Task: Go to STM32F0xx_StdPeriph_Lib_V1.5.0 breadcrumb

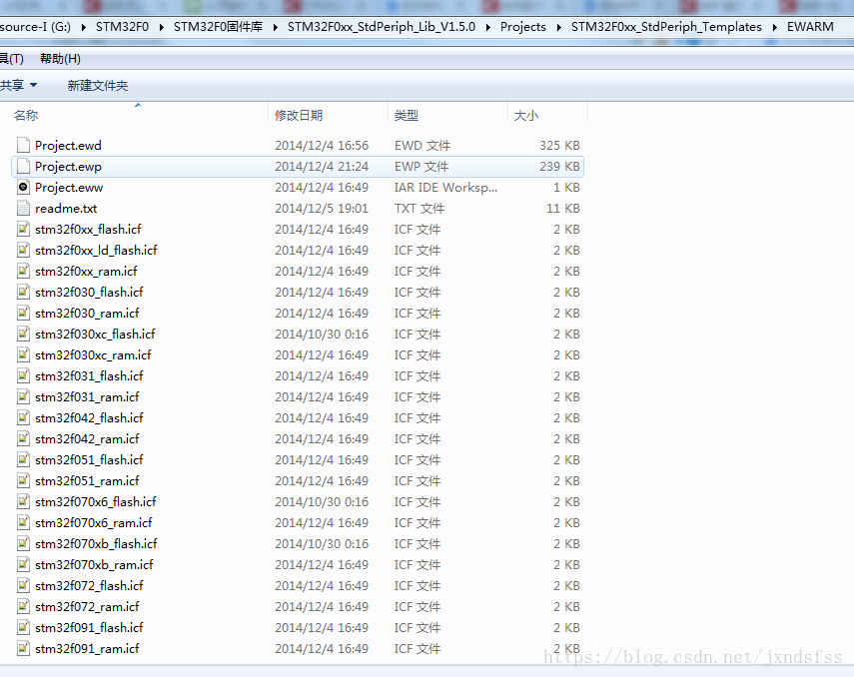Action: [382, 27]
